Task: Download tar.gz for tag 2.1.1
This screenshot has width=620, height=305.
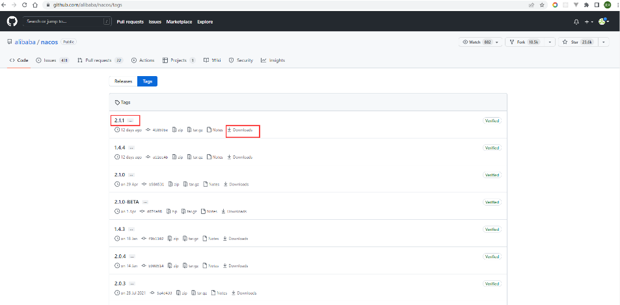Action: click(x=195, y=129)
